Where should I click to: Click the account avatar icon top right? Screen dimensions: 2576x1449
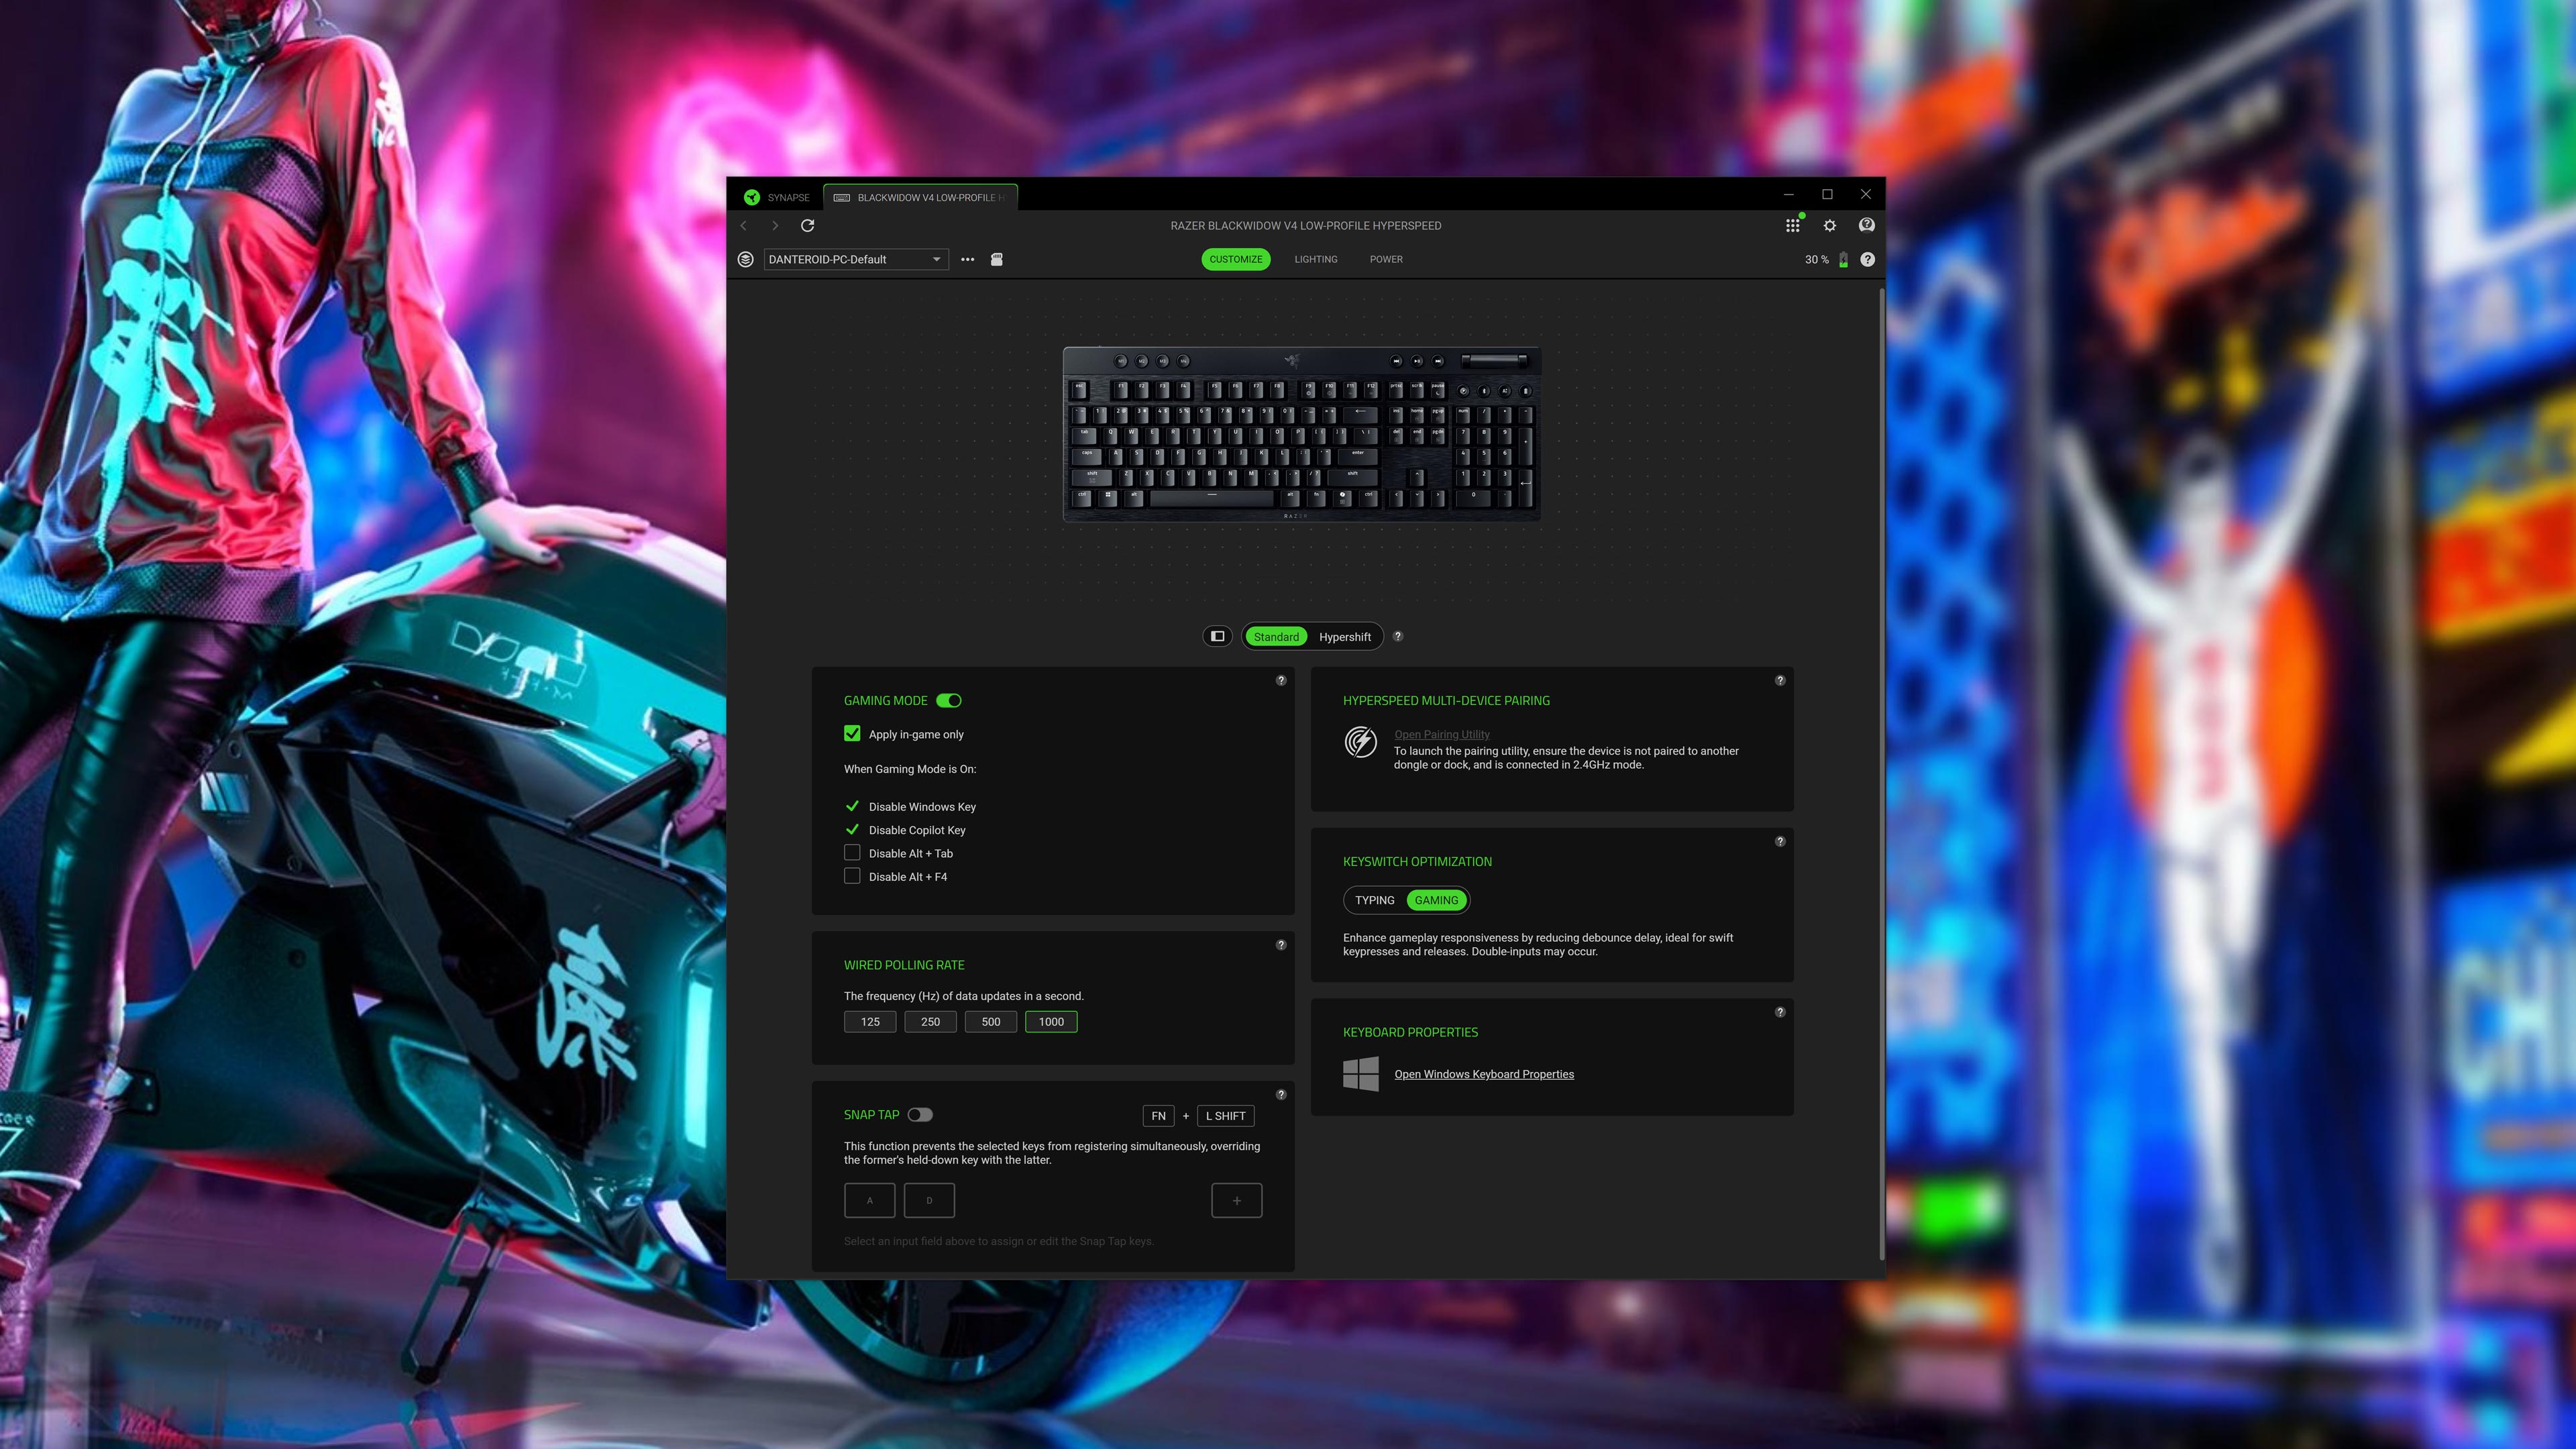1866,225
